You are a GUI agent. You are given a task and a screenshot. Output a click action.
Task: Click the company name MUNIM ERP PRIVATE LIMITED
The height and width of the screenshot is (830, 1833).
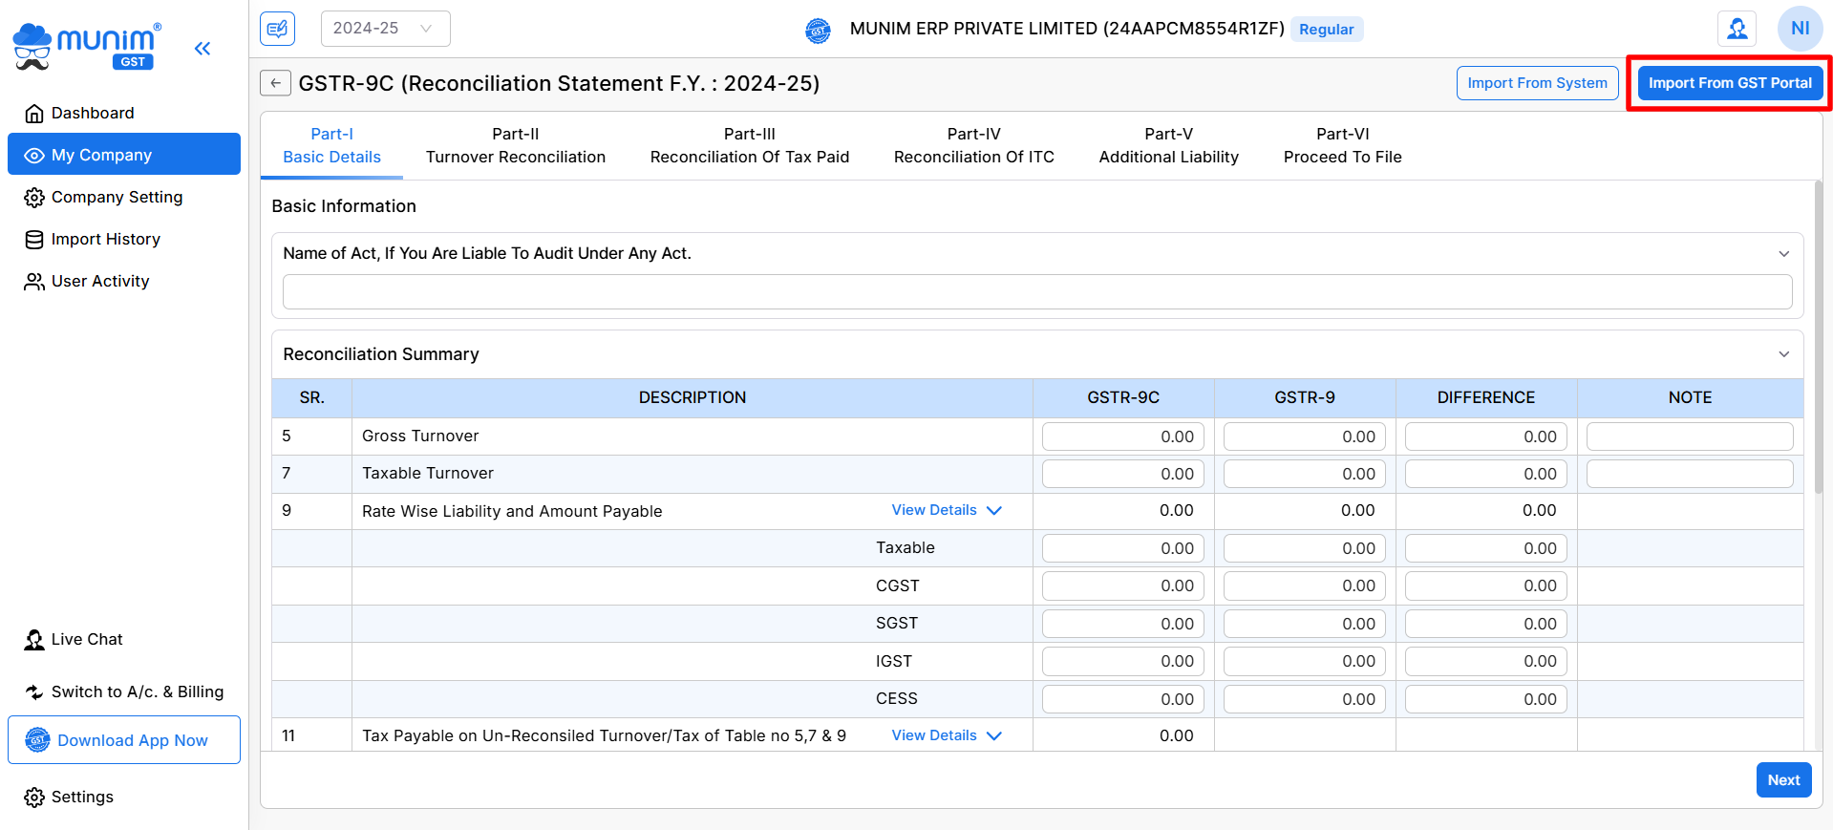point(1067,29)
